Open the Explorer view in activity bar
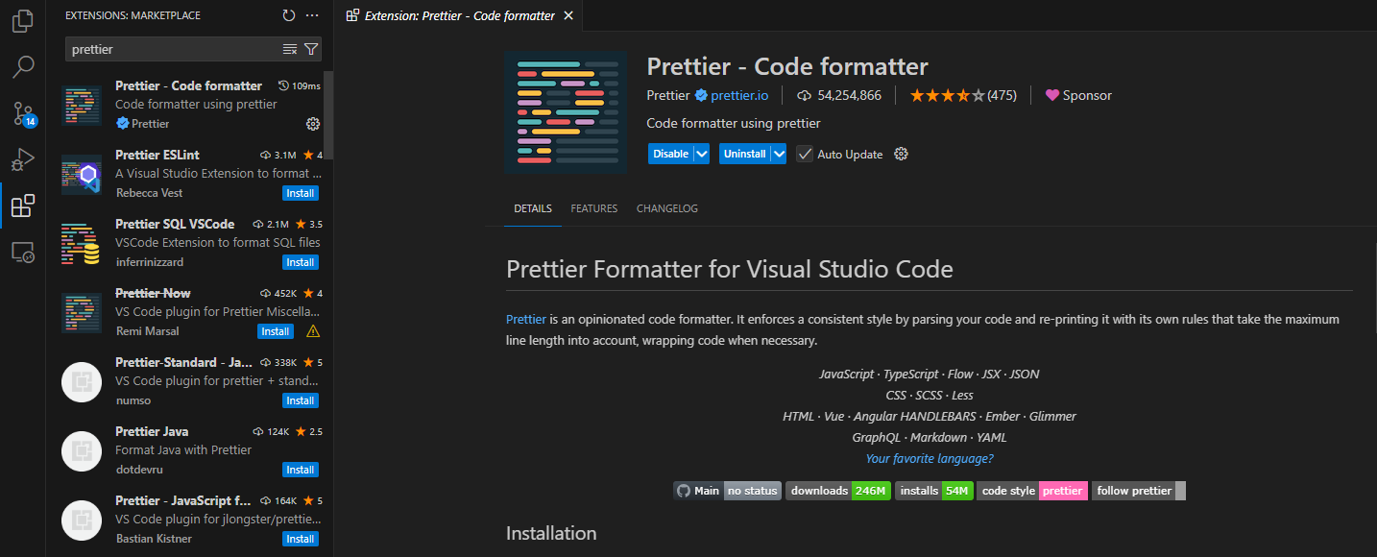1377x557 pixels. 23,21
